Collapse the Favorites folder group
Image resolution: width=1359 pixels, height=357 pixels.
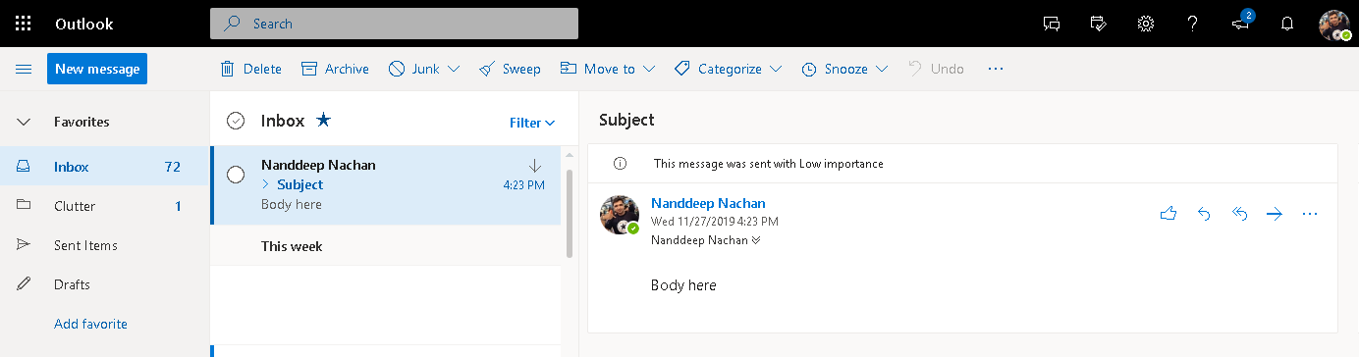click(24, 122)
